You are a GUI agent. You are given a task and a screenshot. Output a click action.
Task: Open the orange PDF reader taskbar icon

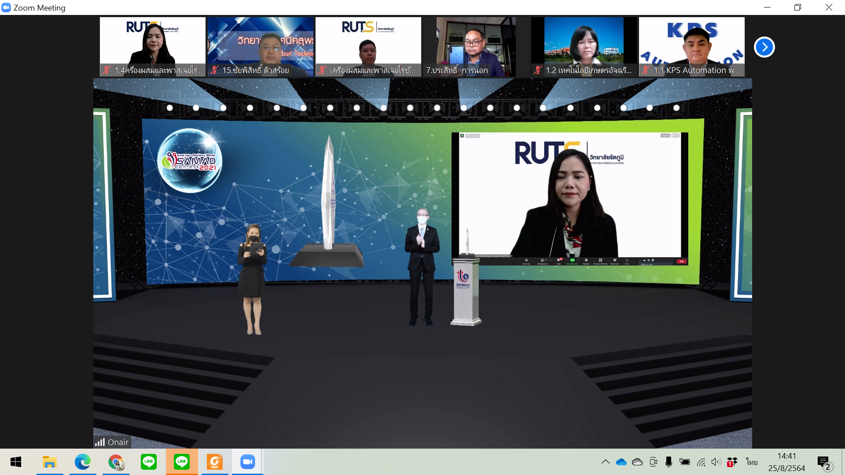click(x=215, y=462)
